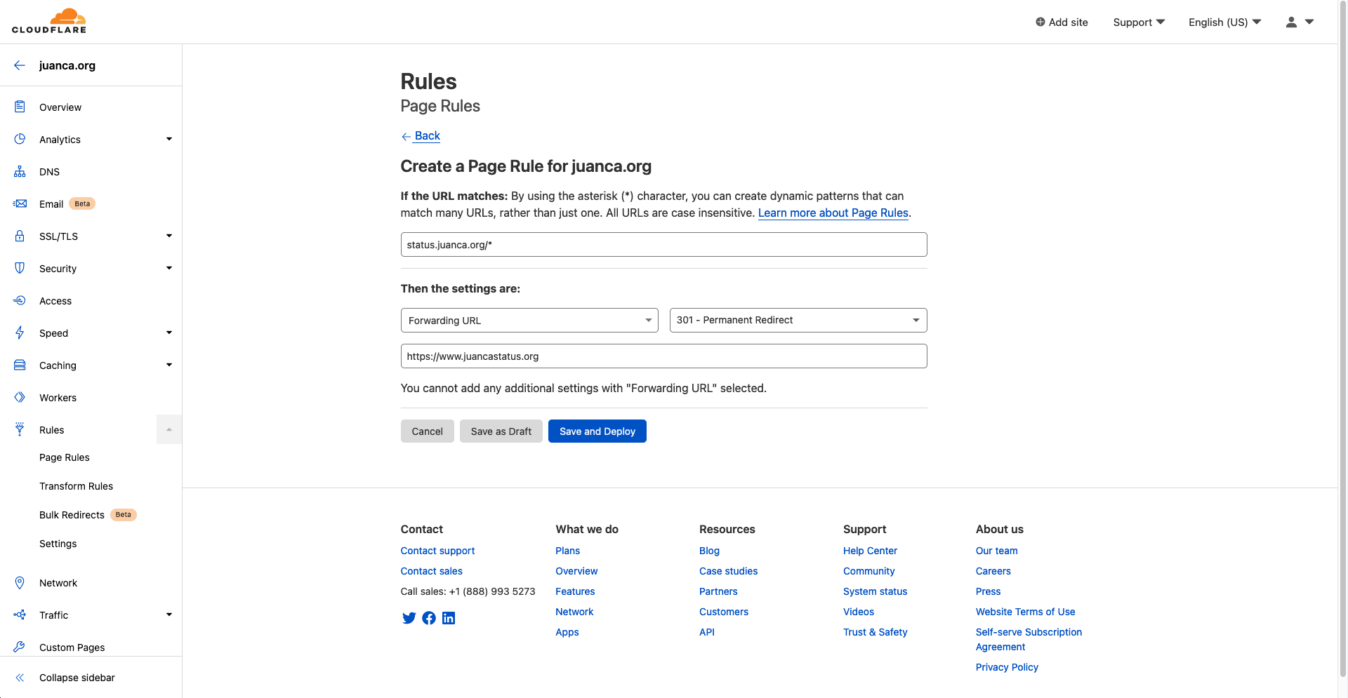1348x698 pixels.
Task: Click the Security shield icon
Action: pyautogui.click(x=20, y=268)
